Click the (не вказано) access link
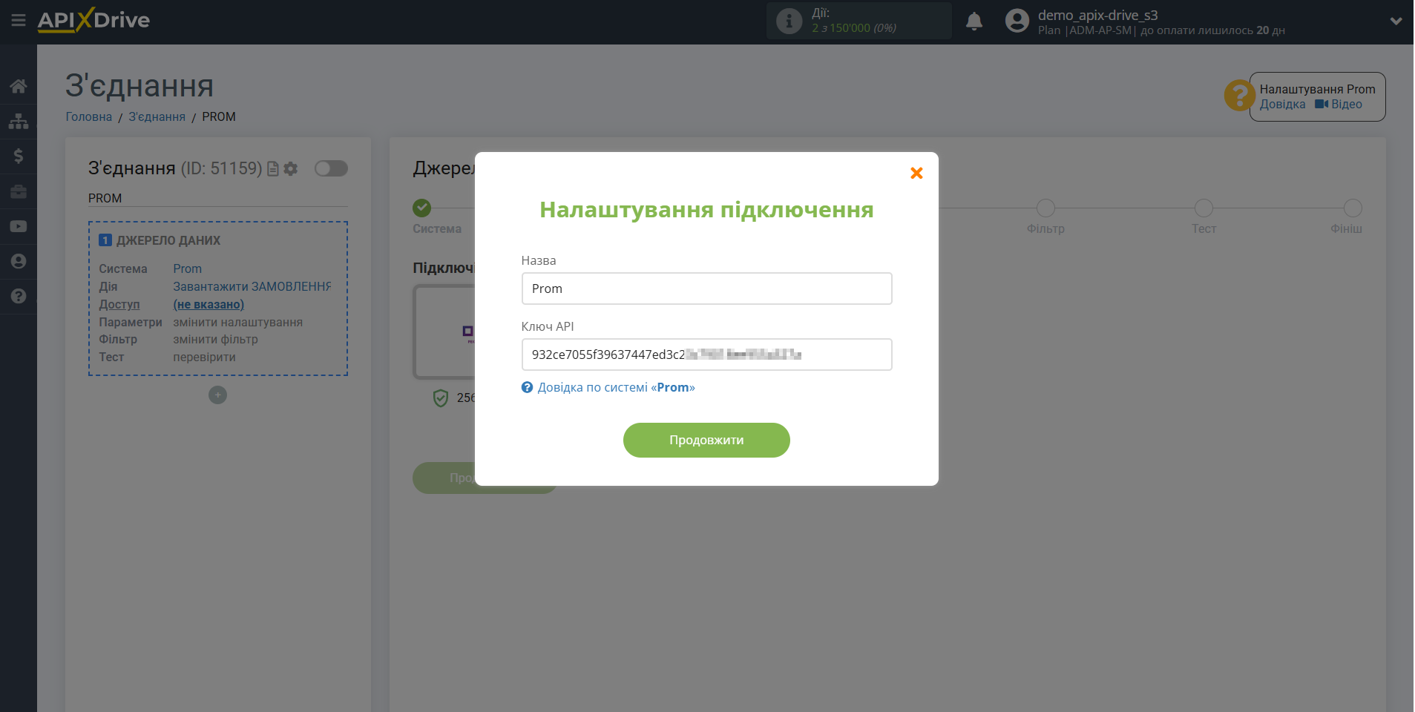This screenshot has width=1415, height=712. click(209, 304)
